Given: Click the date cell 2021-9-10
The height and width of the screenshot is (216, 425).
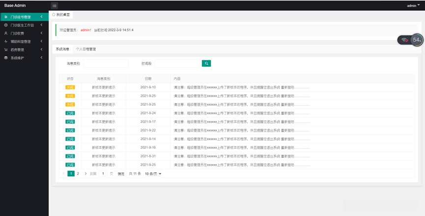Looking at the screenshot, I should coord(148,87).
